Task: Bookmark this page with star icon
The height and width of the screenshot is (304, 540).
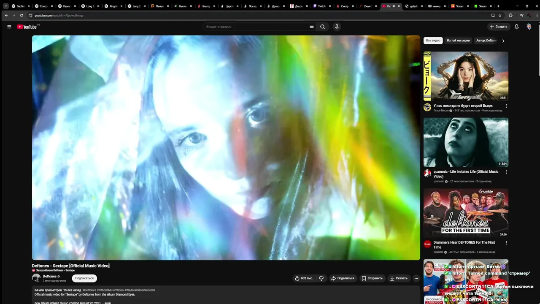Action: click(500, 15)
